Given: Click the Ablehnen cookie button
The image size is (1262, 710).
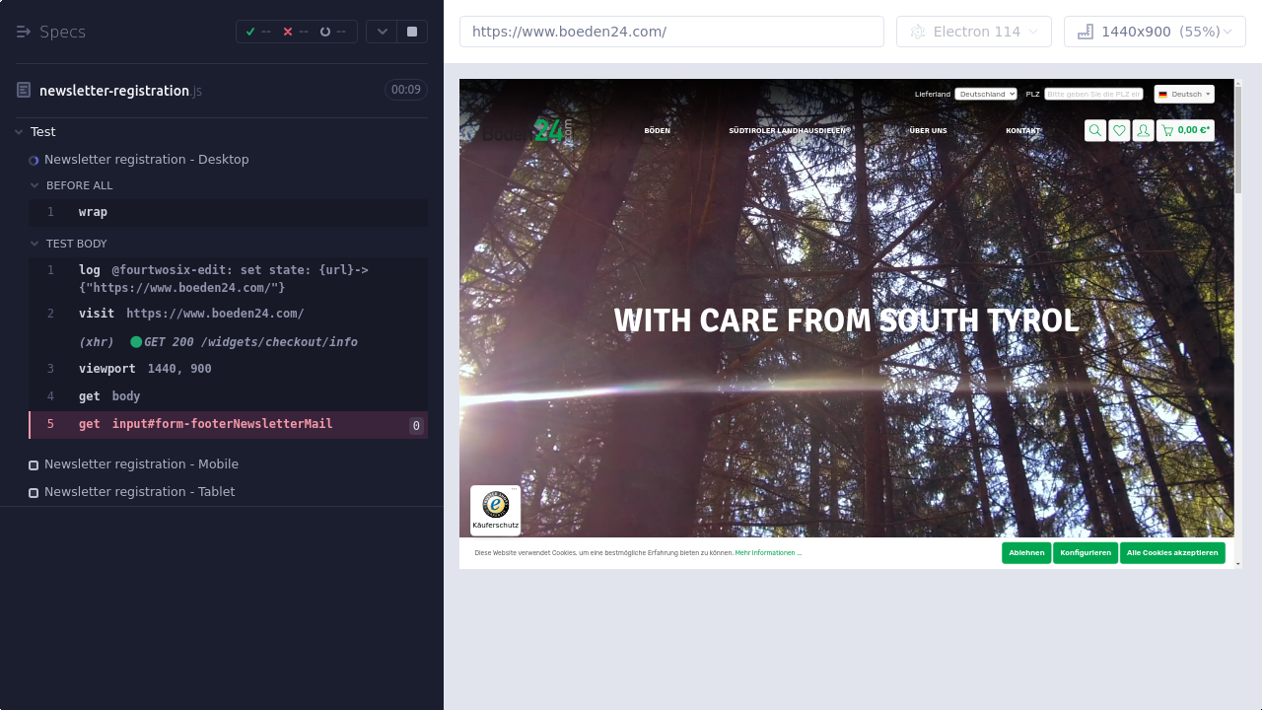Looking at the screenshot, I should point(1026,553).
